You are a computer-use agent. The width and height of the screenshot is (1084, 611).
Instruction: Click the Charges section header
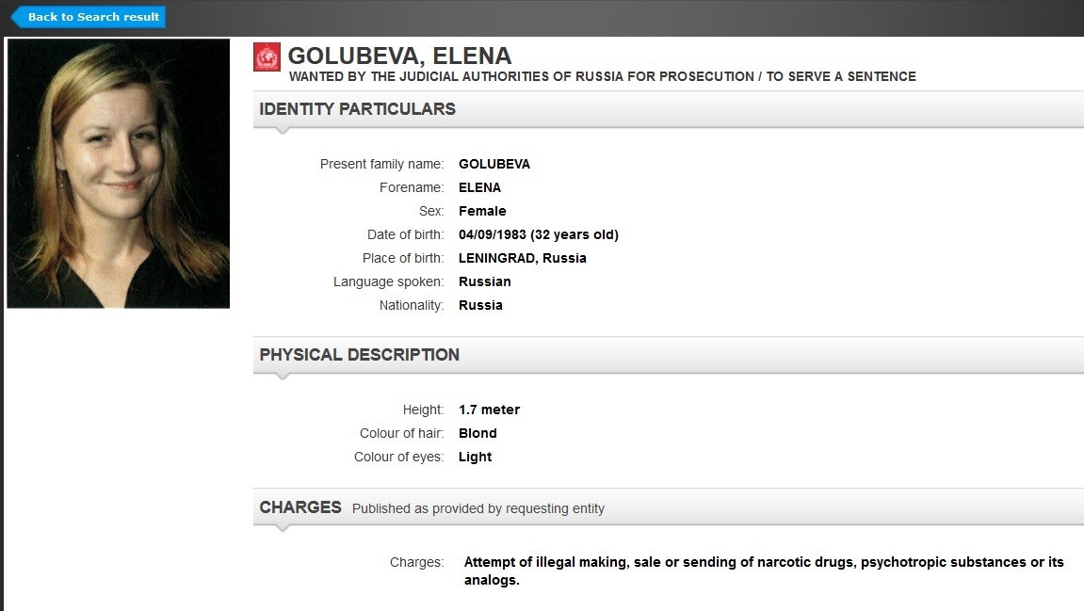(669, 507)
